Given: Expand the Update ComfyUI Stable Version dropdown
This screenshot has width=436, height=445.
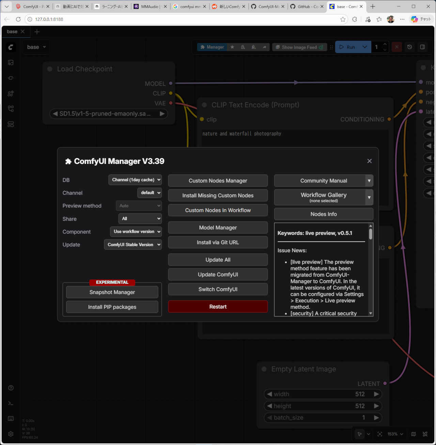Looking at the screenshot, I should pos(133,244).
